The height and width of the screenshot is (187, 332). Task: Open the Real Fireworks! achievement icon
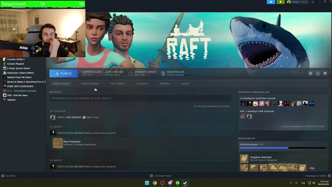58,143
